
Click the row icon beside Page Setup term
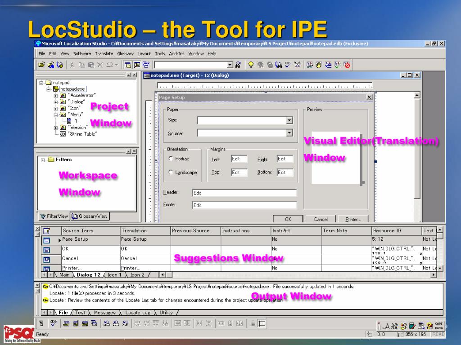click(46, 241)
